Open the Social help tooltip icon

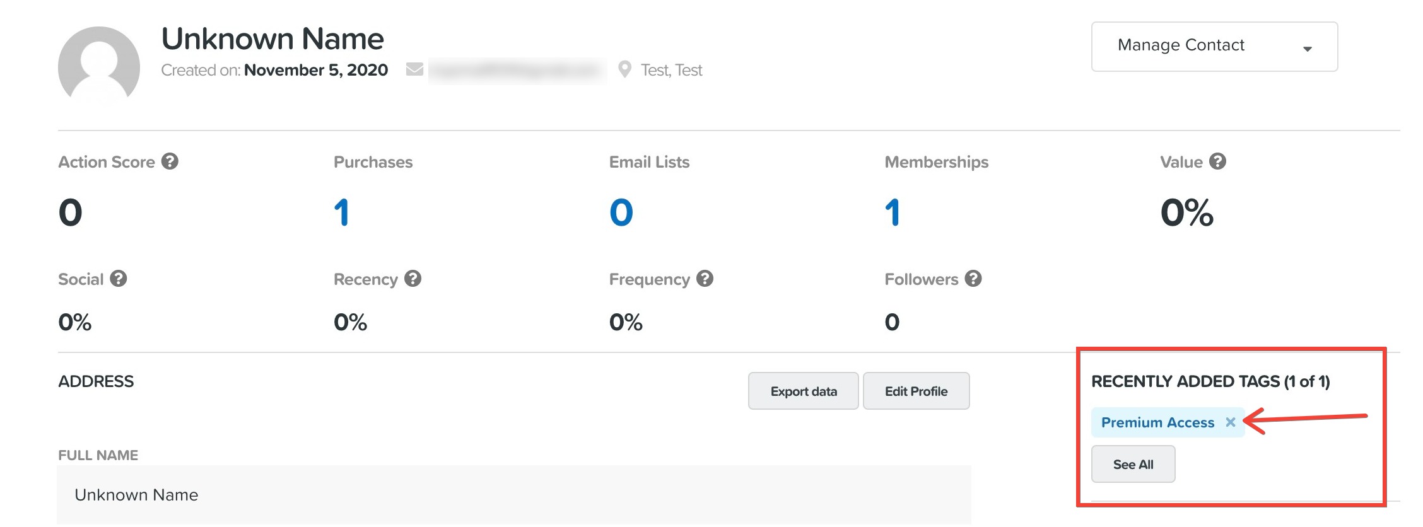pyautogui.click(x=119, y=279)
